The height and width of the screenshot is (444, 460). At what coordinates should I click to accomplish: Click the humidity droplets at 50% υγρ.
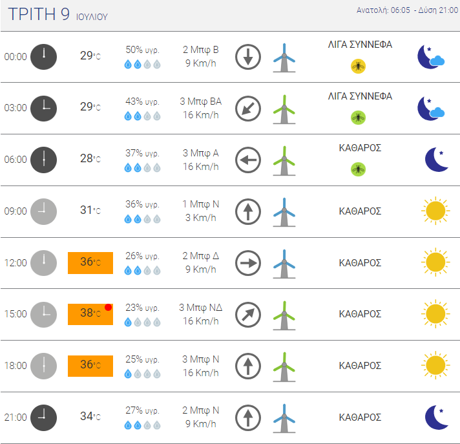tap(142, 64)
